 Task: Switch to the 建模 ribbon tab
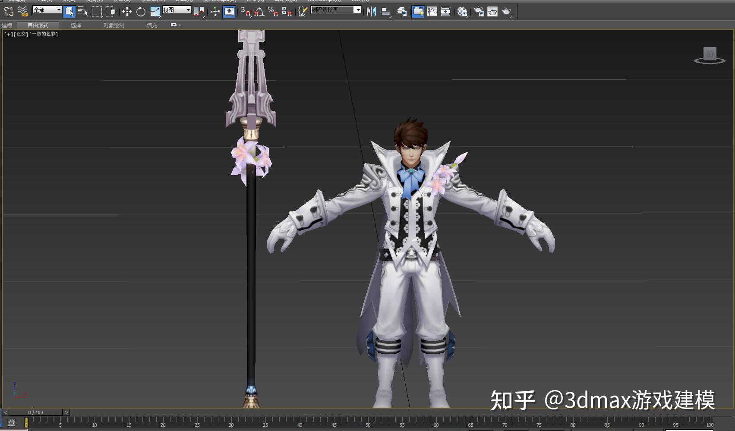click(x=7, y=25)
